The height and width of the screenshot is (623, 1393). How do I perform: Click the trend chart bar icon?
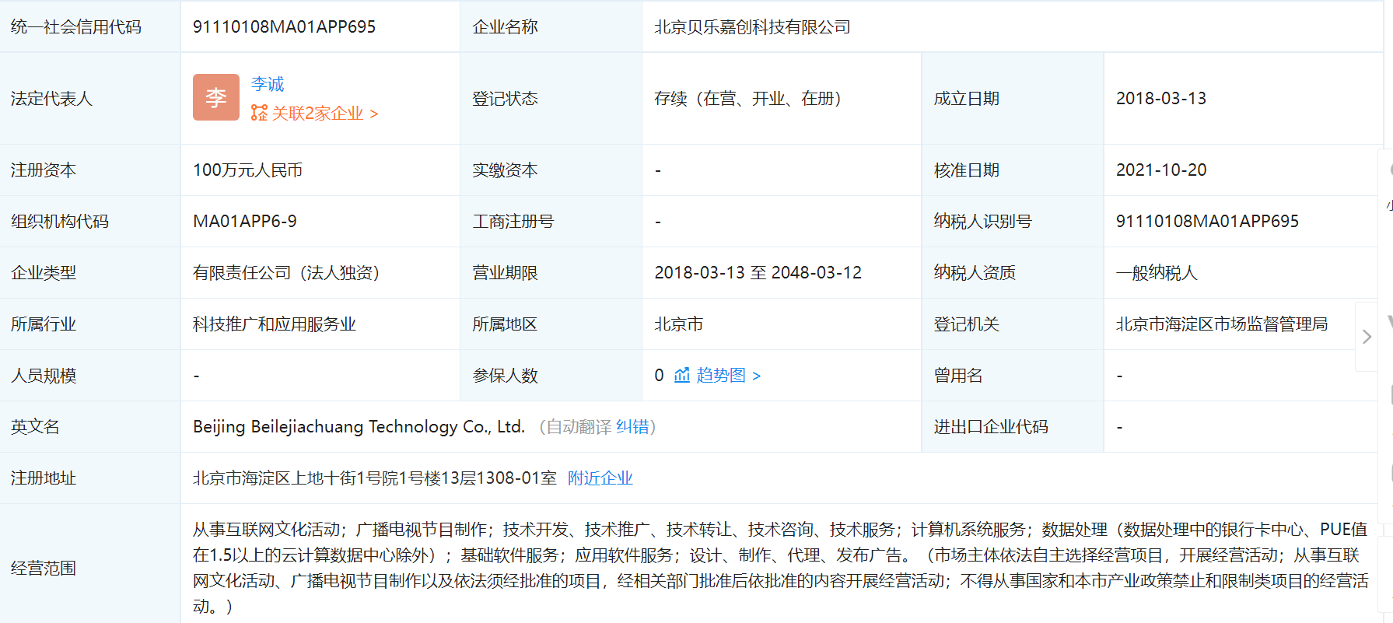tap(682, 376)
